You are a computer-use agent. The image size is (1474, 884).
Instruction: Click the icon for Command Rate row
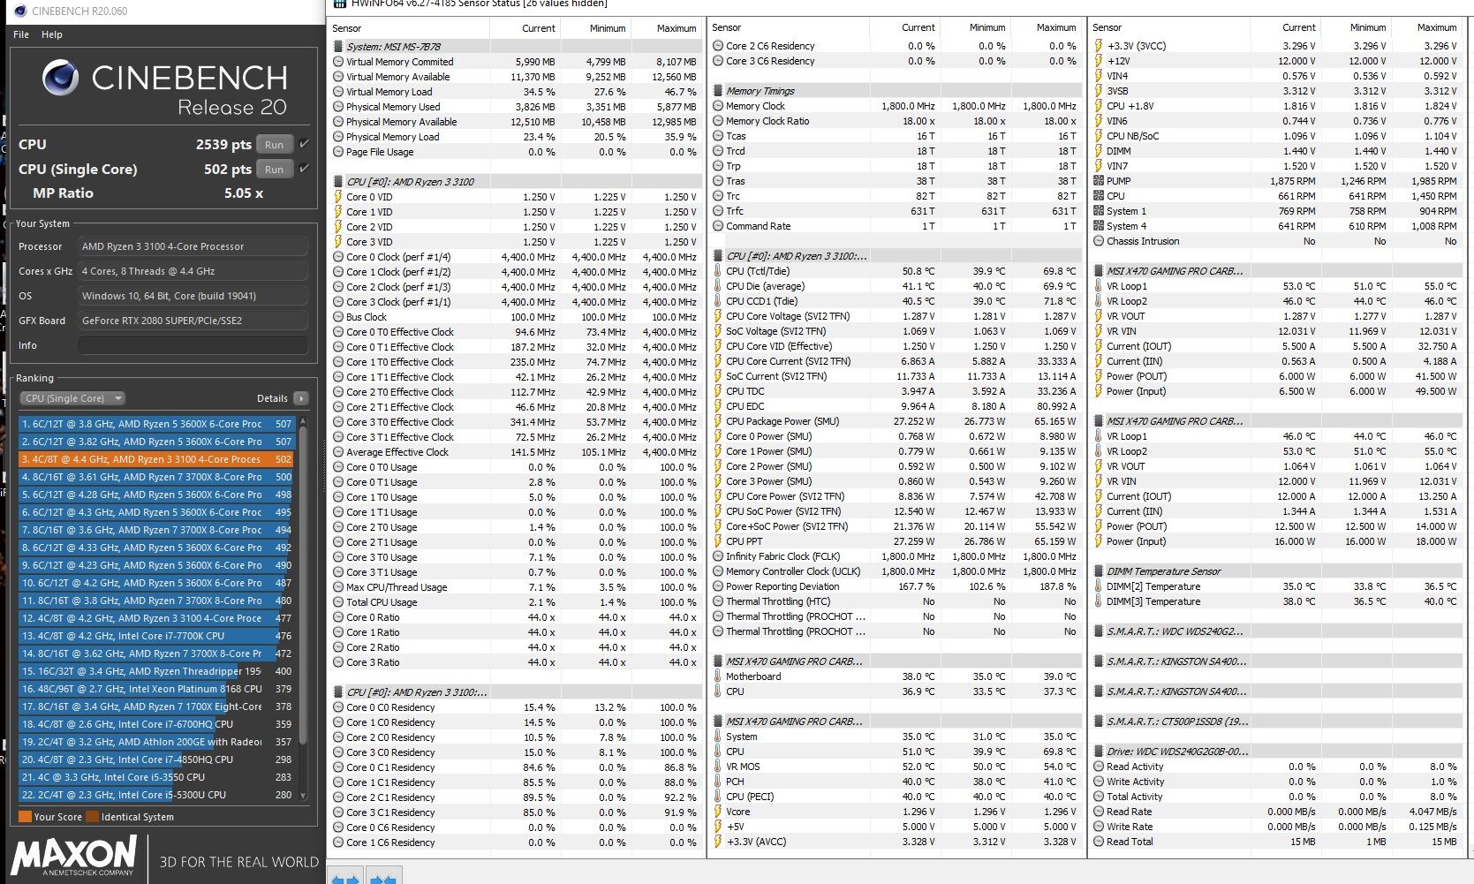pyautogui.click(x=718, y=226)
